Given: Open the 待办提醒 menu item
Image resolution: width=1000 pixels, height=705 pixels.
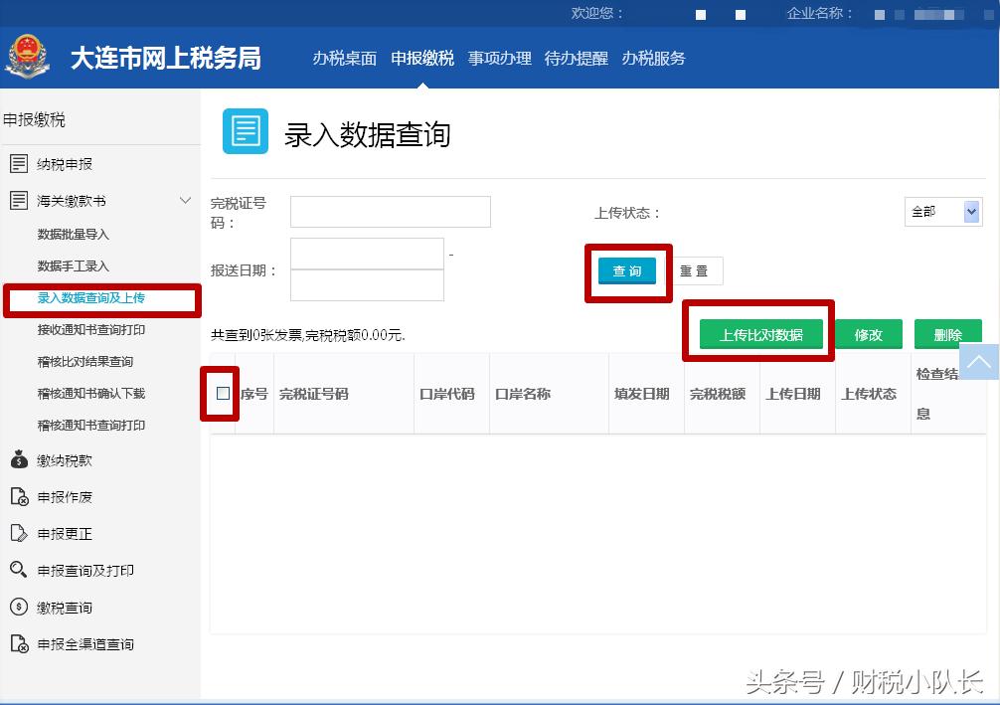Looking at the screenshot, I should (x=576, y=59).
